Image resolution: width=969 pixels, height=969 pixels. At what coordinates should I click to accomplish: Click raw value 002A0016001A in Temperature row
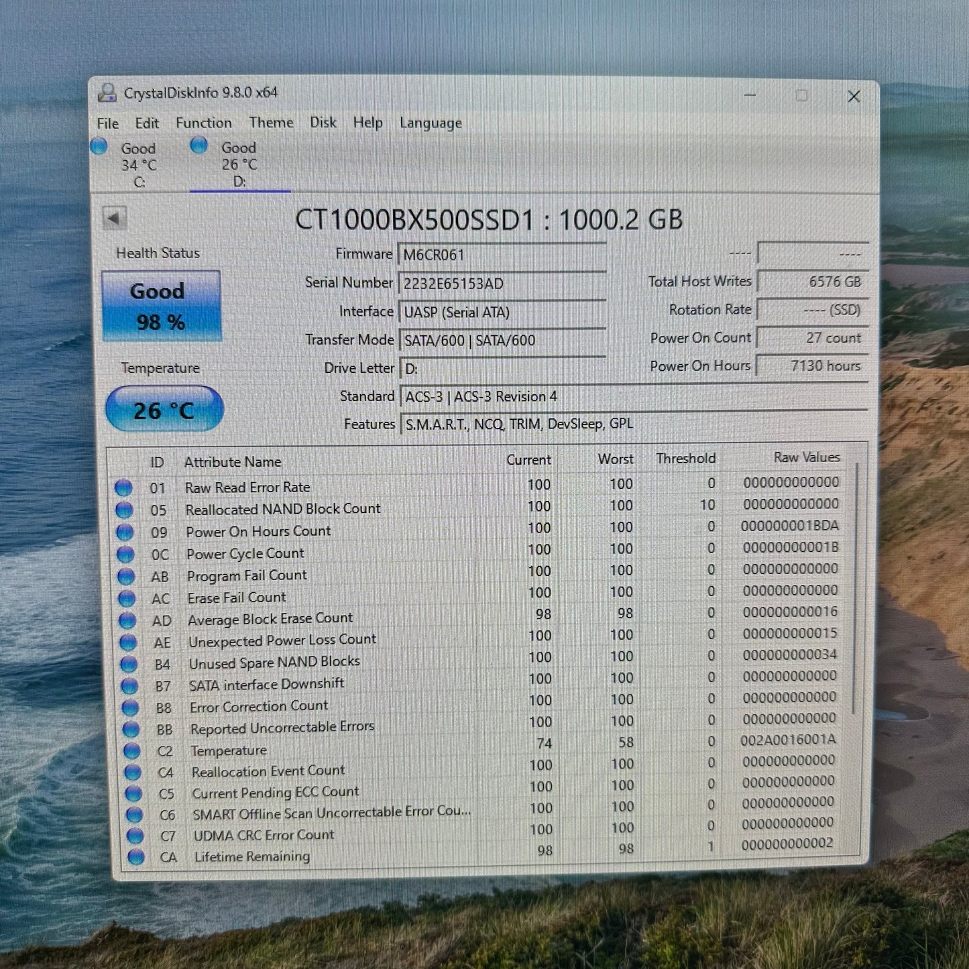(x=789, y=740)
